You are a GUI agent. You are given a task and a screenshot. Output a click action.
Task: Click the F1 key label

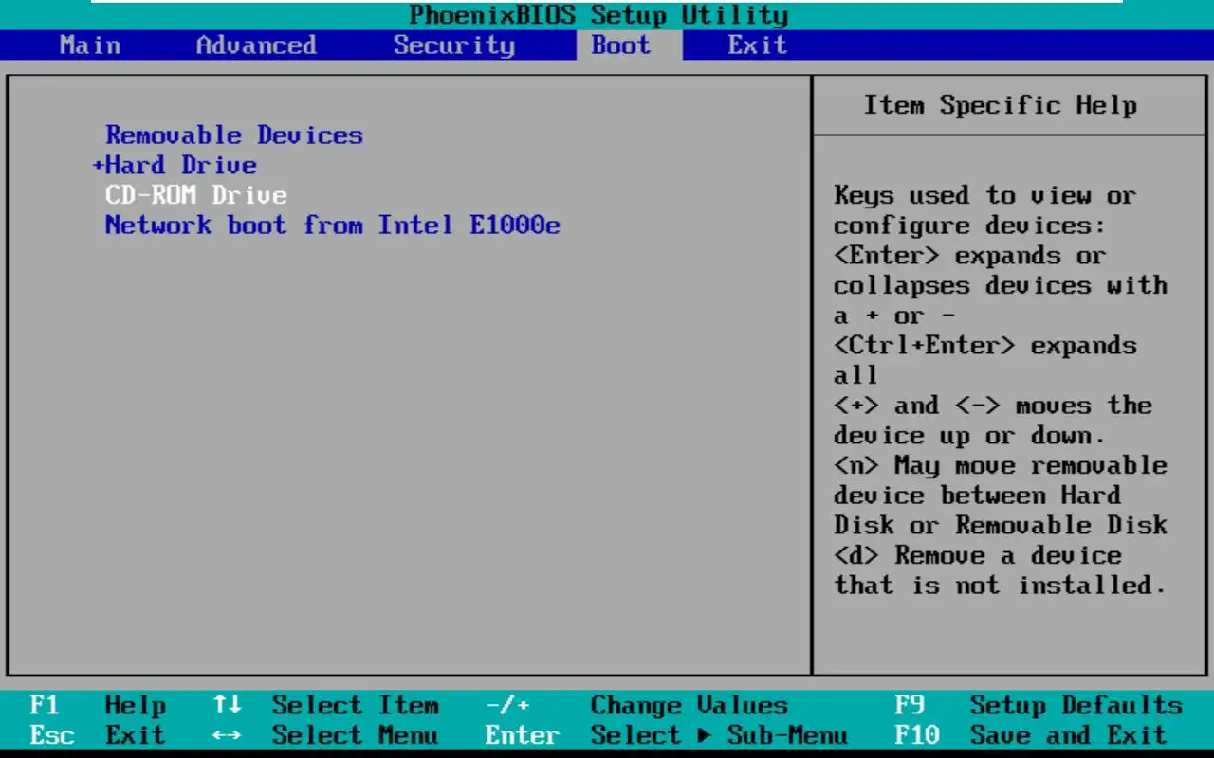[45, 705]
